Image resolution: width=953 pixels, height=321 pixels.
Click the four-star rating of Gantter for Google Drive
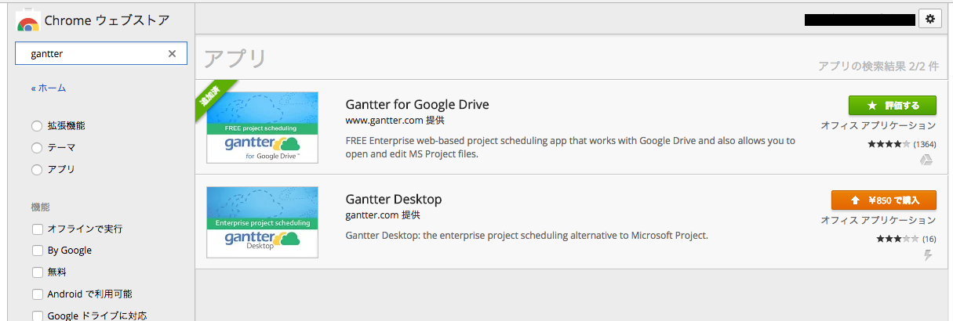click(888, 144)
